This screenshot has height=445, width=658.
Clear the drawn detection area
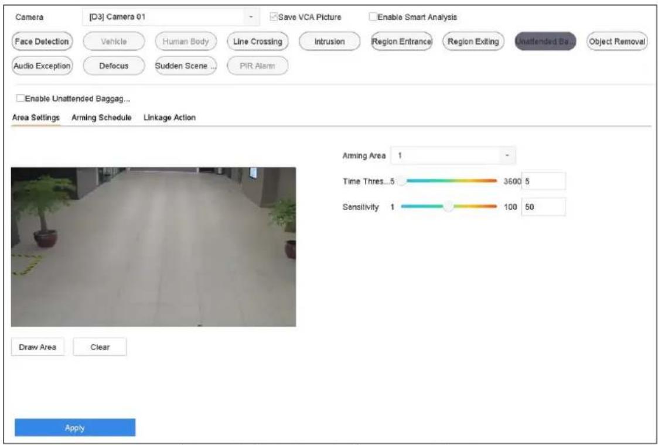tap(100, 347)
